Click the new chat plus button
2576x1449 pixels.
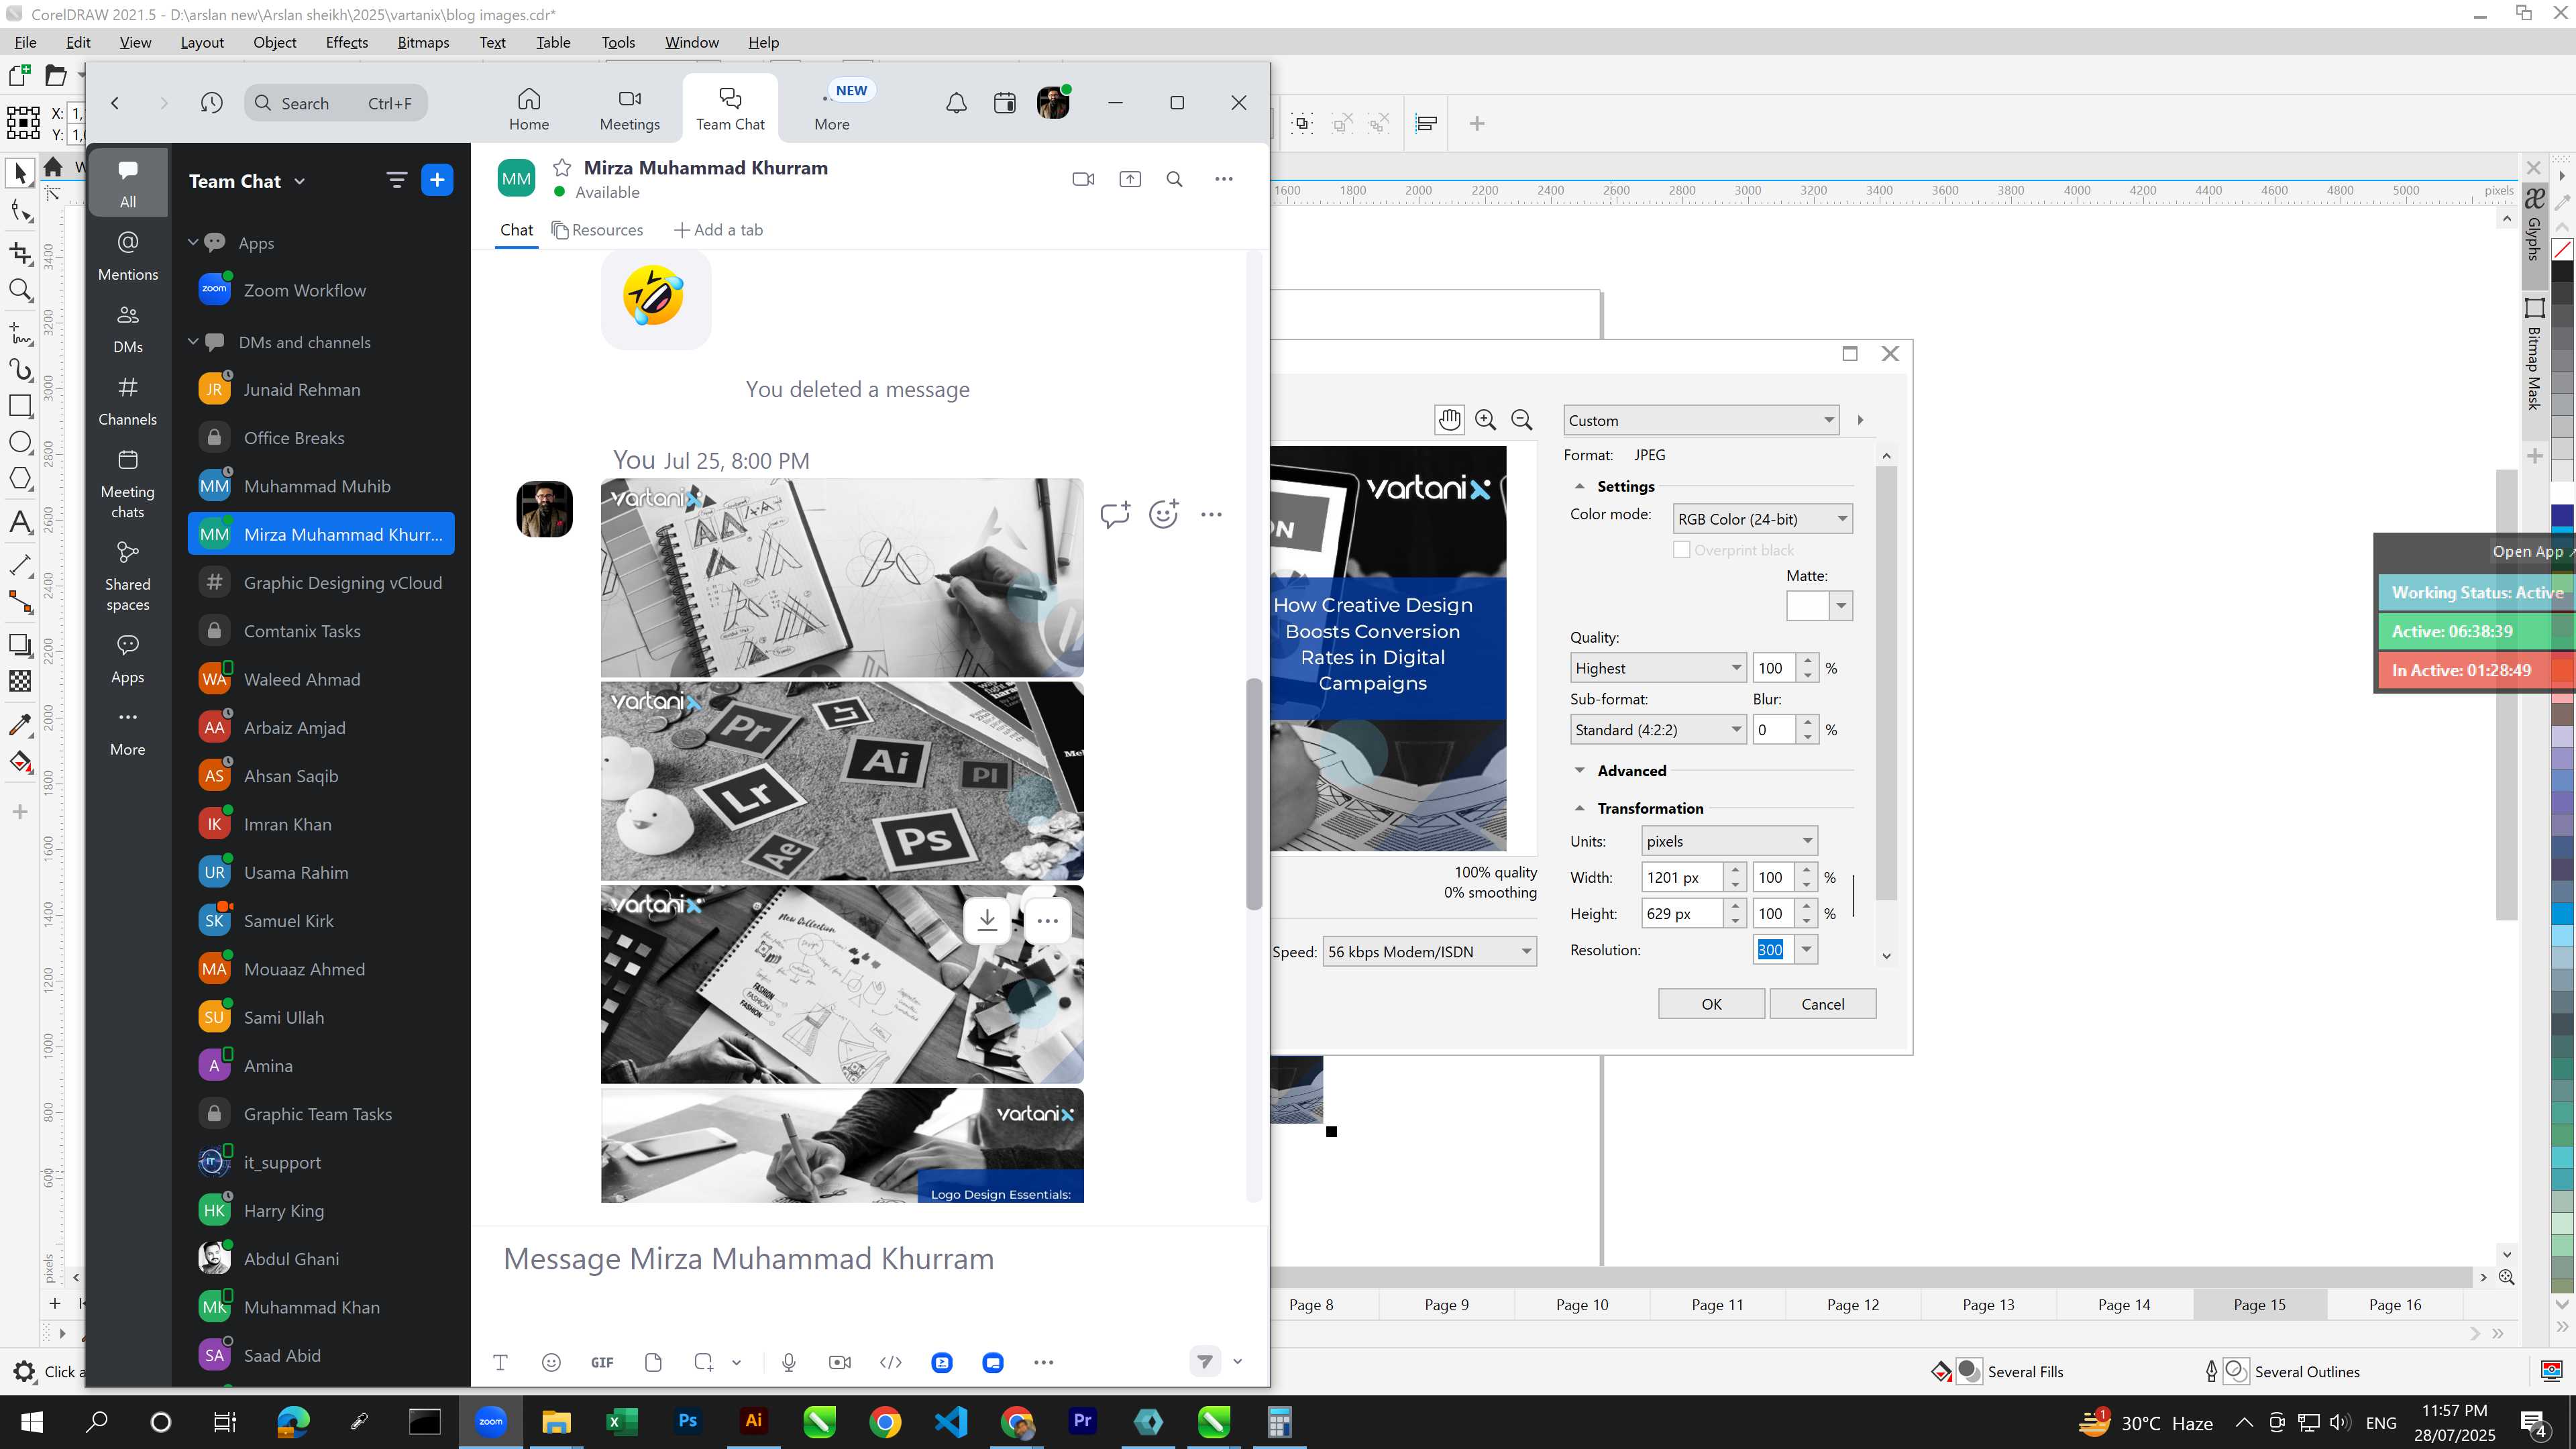437,180
